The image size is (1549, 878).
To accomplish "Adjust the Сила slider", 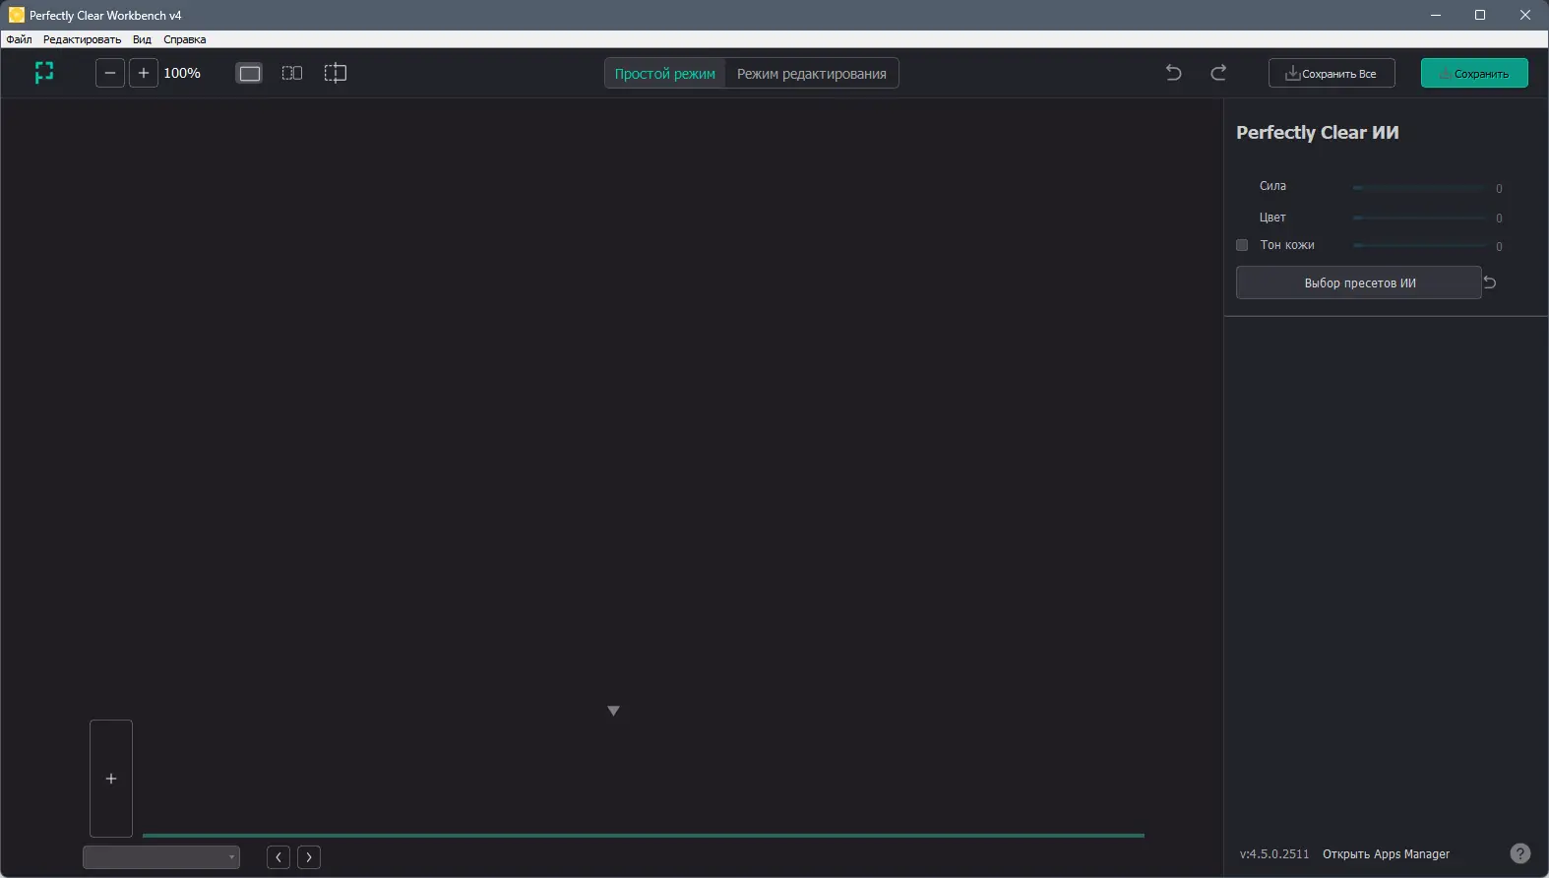I will [1419, 187].
